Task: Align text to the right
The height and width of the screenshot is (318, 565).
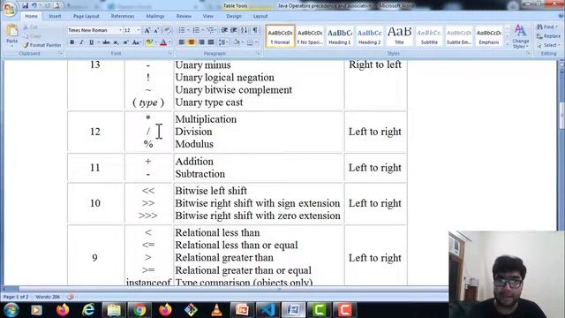Action: coord(201,42)
